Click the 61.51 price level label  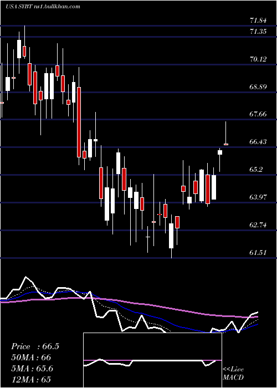[259, 253]
